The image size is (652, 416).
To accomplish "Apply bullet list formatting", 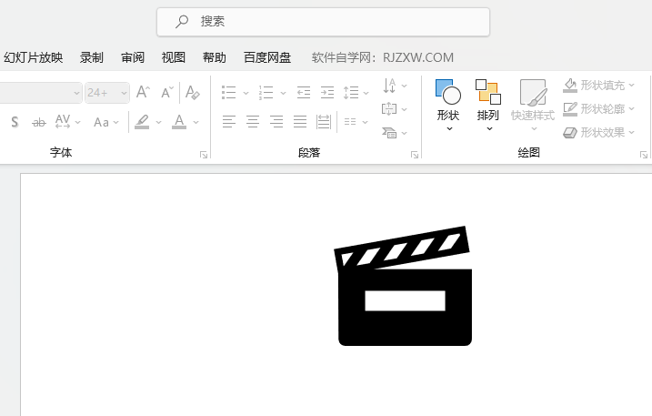I will pyautogui.click(x=228, y=93).
